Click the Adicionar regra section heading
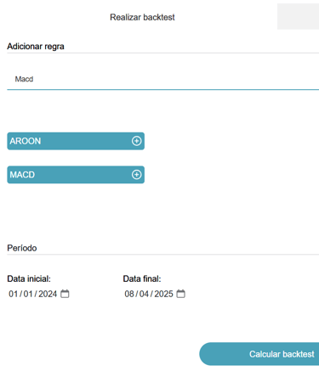Viewport: 319px width, 371px height. 36,47
